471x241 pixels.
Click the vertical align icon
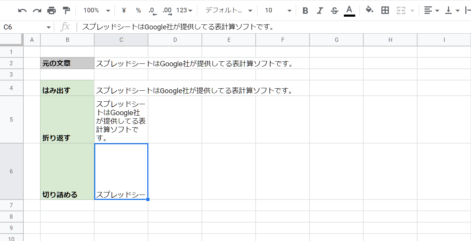tap(448, 11)
